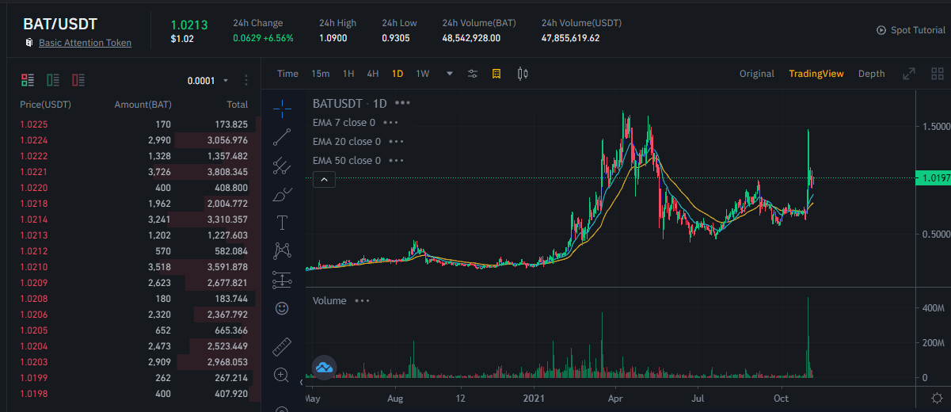Open the chart patterns tool

point(282,251)
